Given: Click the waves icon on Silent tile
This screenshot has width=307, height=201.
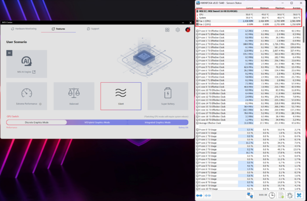Looking at the screenshot, I should [121, 93].
